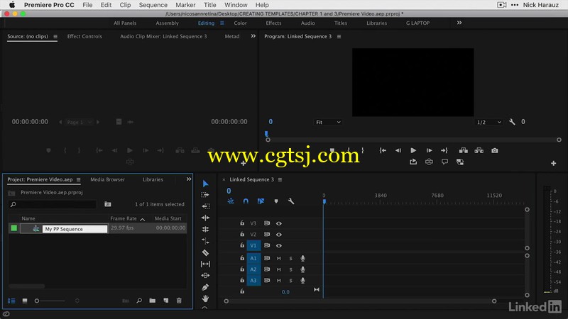Sort by Frame Rate column header
568x319 pixels.
pyautogui.click(x=124, y=218)
